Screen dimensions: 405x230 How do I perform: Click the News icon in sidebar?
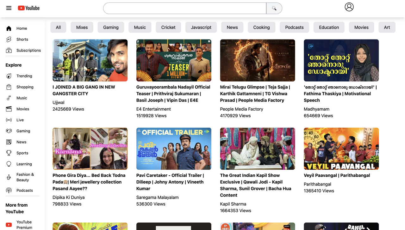9,142
